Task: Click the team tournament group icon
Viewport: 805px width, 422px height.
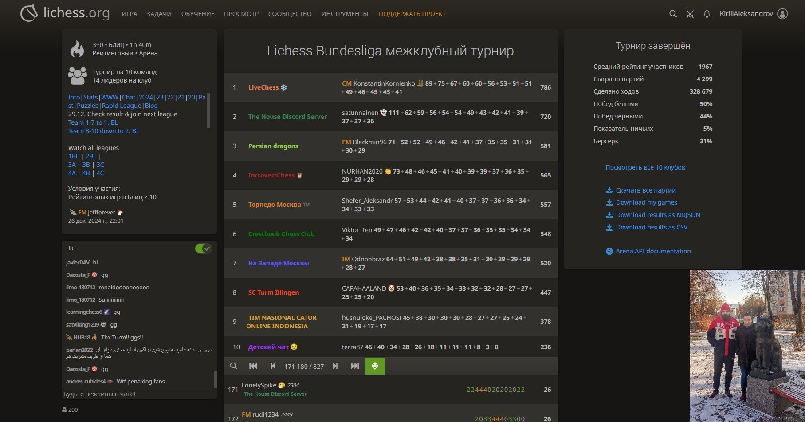Action: 78,76
